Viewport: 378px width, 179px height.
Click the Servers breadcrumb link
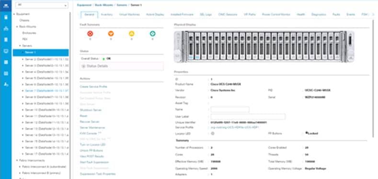[x=122, y=5]
